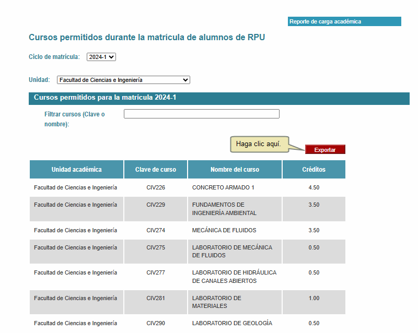The height and width of the screenshot is (333, 418).
Task: Select course key CIV274
Action: pyautogui.click(x=156, y=230)
